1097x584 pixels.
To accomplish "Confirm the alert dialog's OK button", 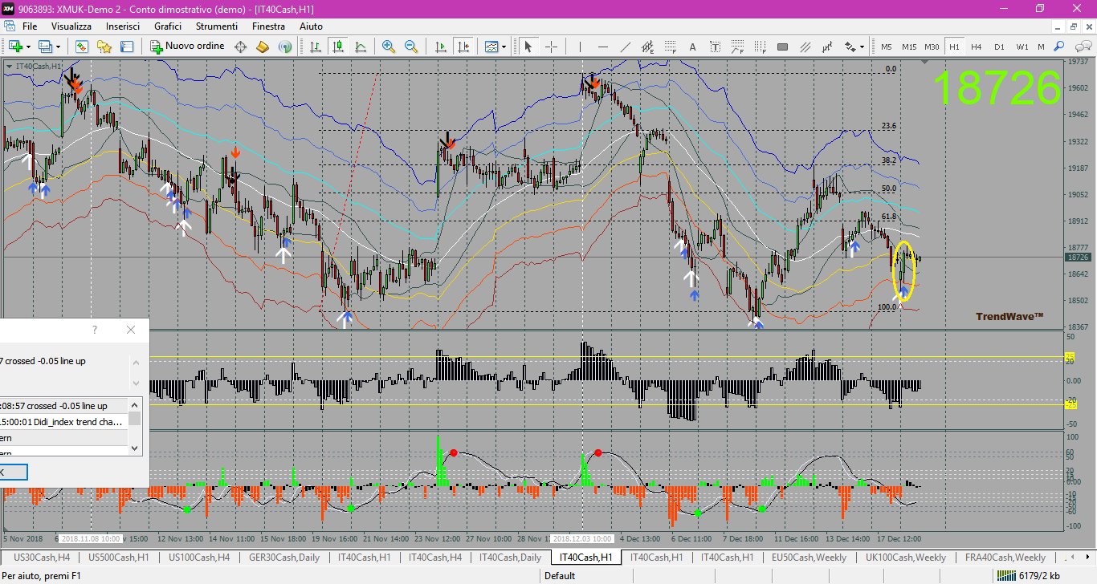I will pyautogui.click(x=12, y=472).
